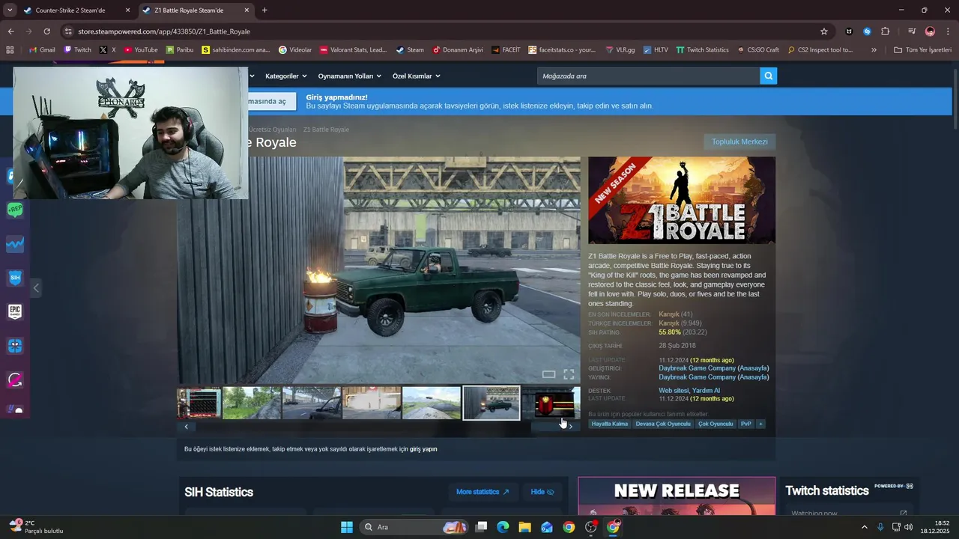The image size is (959, 539).
Task: Select the car interior screenshot thumbnail
Action: 312,403
